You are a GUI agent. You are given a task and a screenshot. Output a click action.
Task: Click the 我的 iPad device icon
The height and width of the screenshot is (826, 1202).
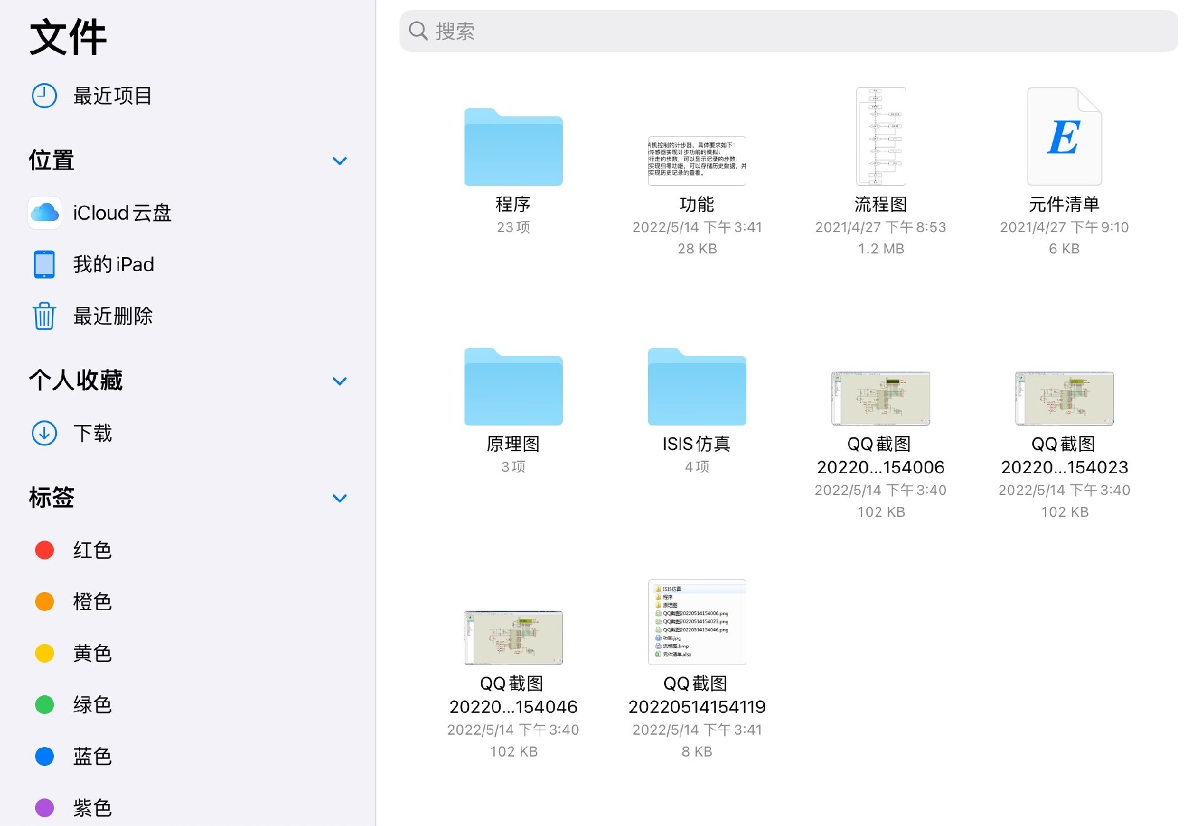(x=44, y=264)
